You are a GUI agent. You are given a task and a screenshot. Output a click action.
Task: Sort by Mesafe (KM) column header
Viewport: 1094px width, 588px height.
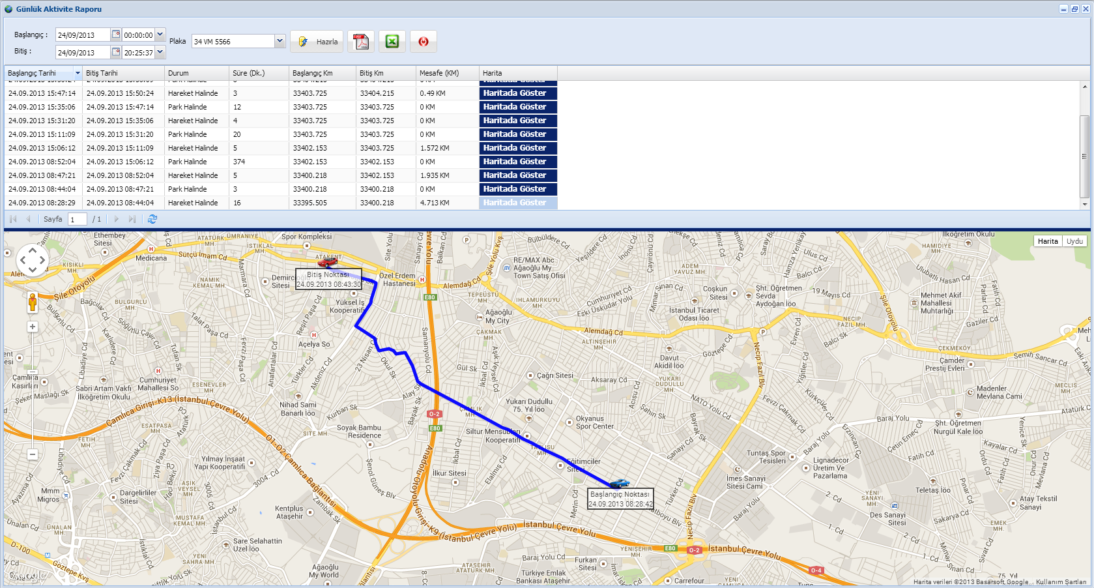(x=448, y=73)
